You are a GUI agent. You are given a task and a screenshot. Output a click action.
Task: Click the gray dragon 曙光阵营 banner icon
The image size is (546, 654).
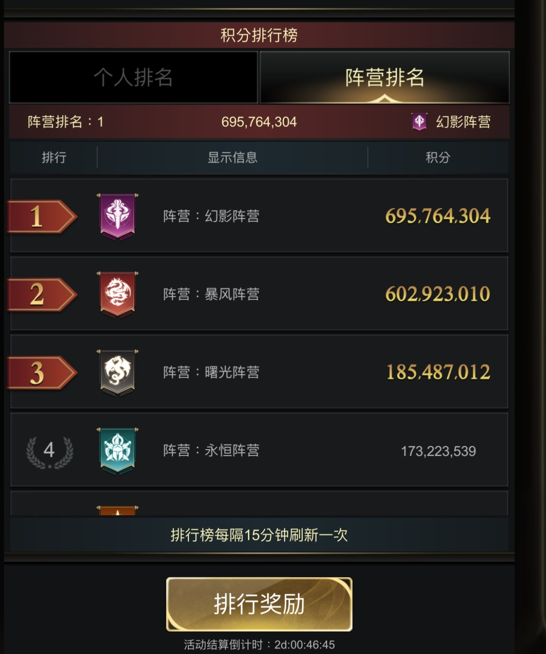(117, 372)
